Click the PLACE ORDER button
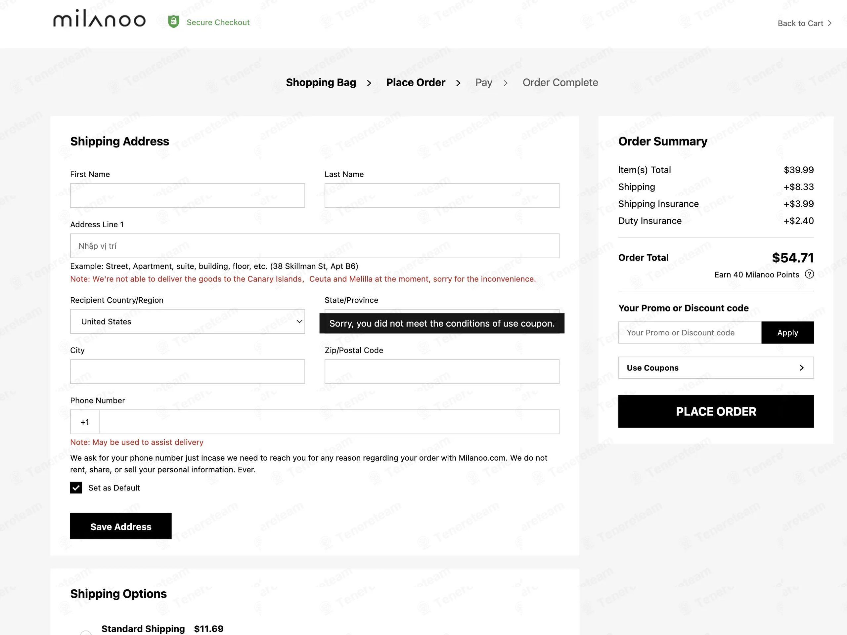The height and width of the screenshot is (635, 847). [716, 411]
